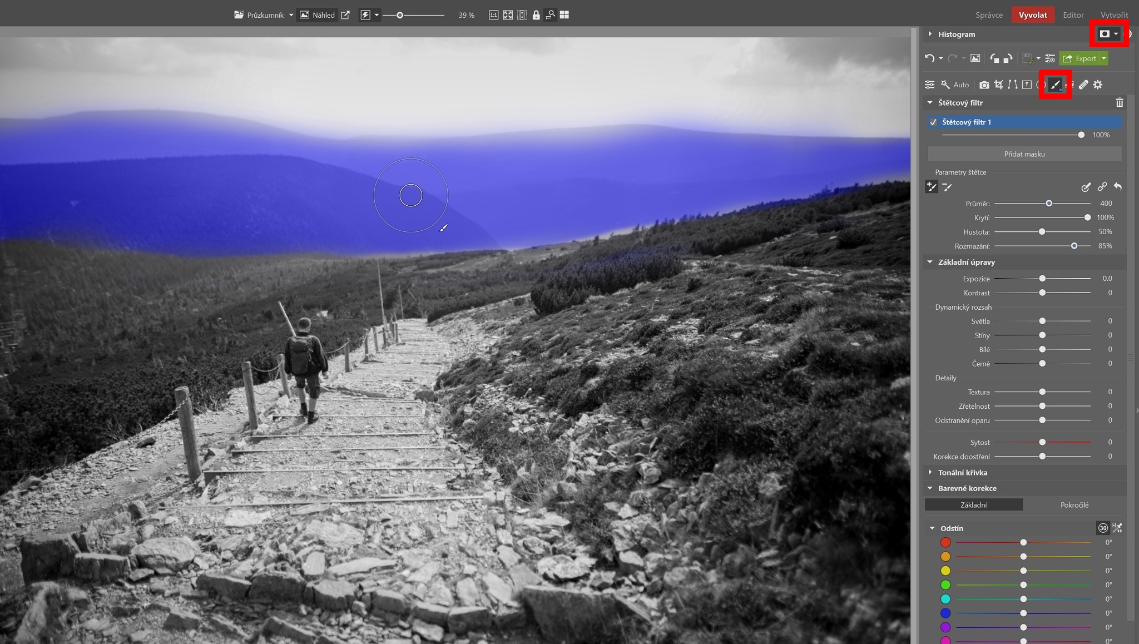
Task: Show the adjustments sliders panel icon
Action: click(929, 85)
